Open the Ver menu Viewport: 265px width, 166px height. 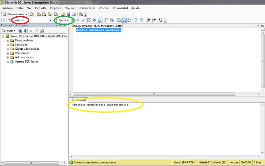[x=29, y=8]
